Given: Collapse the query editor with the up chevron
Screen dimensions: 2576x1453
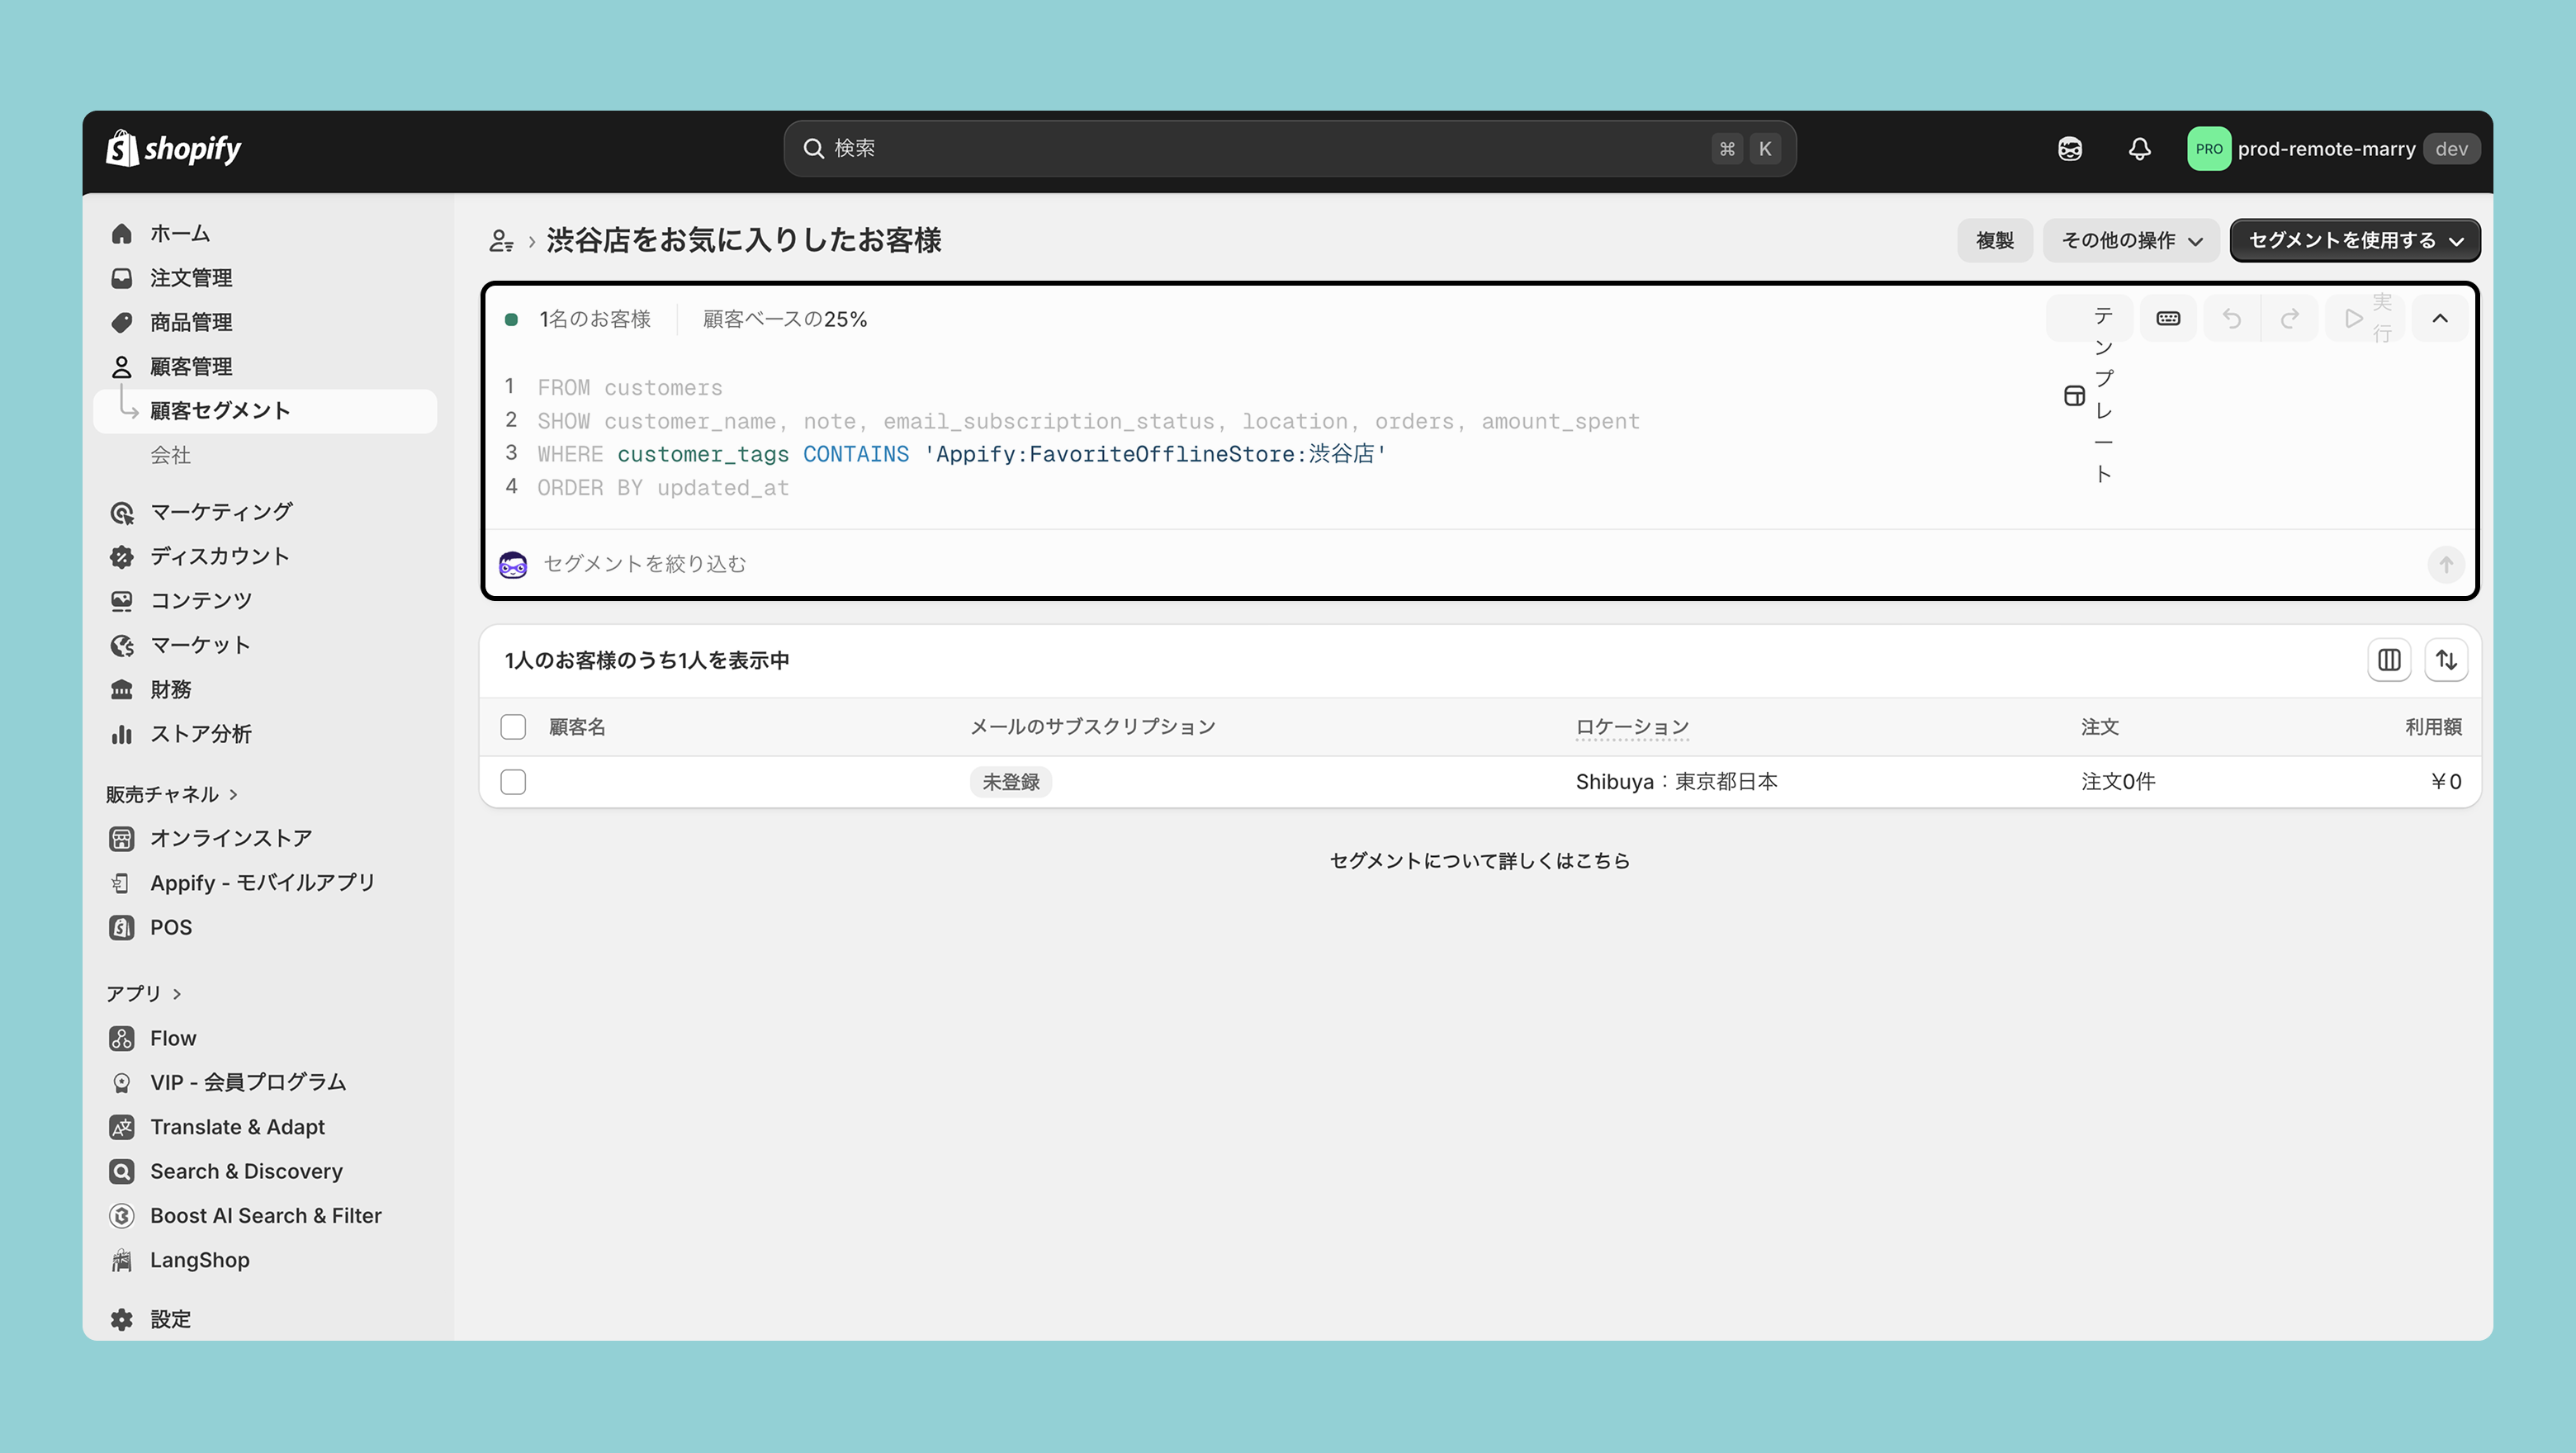Looking at the screenshot, I should tap(2439, 319).
